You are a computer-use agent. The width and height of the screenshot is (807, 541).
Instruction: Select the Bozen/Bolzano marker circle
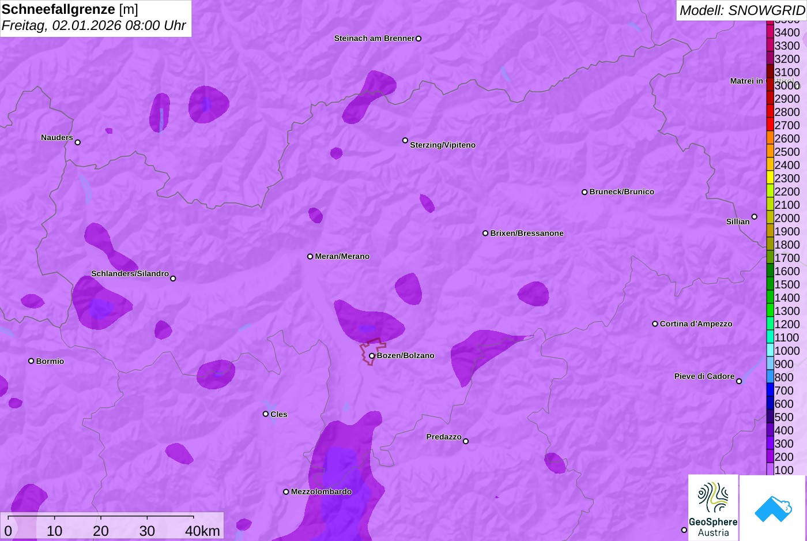click(372, 356)
